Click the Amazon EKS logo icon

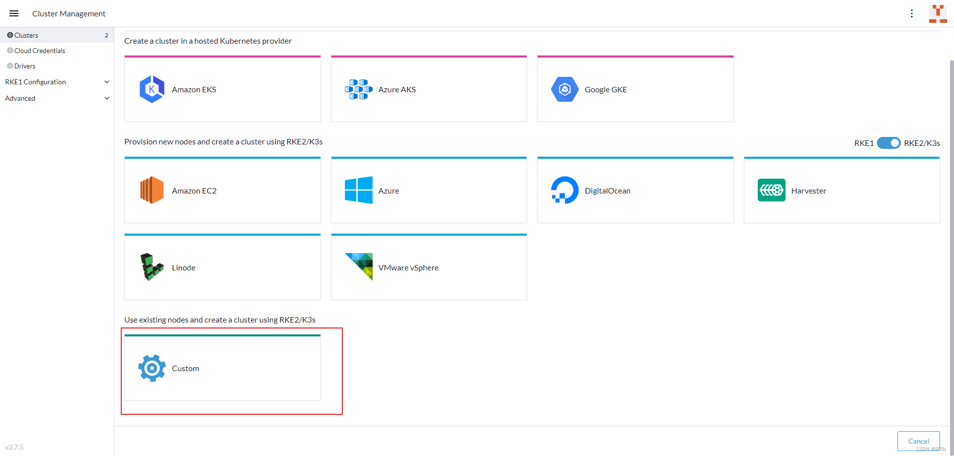tap(152, 89)
